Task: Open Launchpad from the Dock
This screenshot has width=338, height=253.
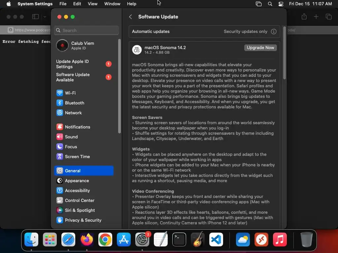Action: (50, 239)
